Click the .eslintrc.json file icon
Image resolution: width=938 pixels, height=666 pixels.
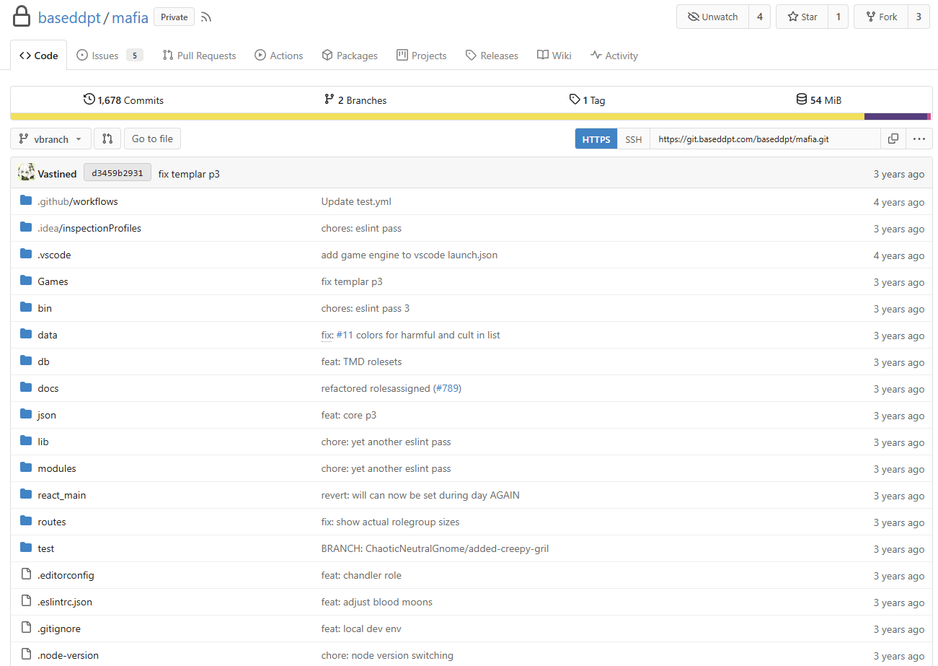27,602
